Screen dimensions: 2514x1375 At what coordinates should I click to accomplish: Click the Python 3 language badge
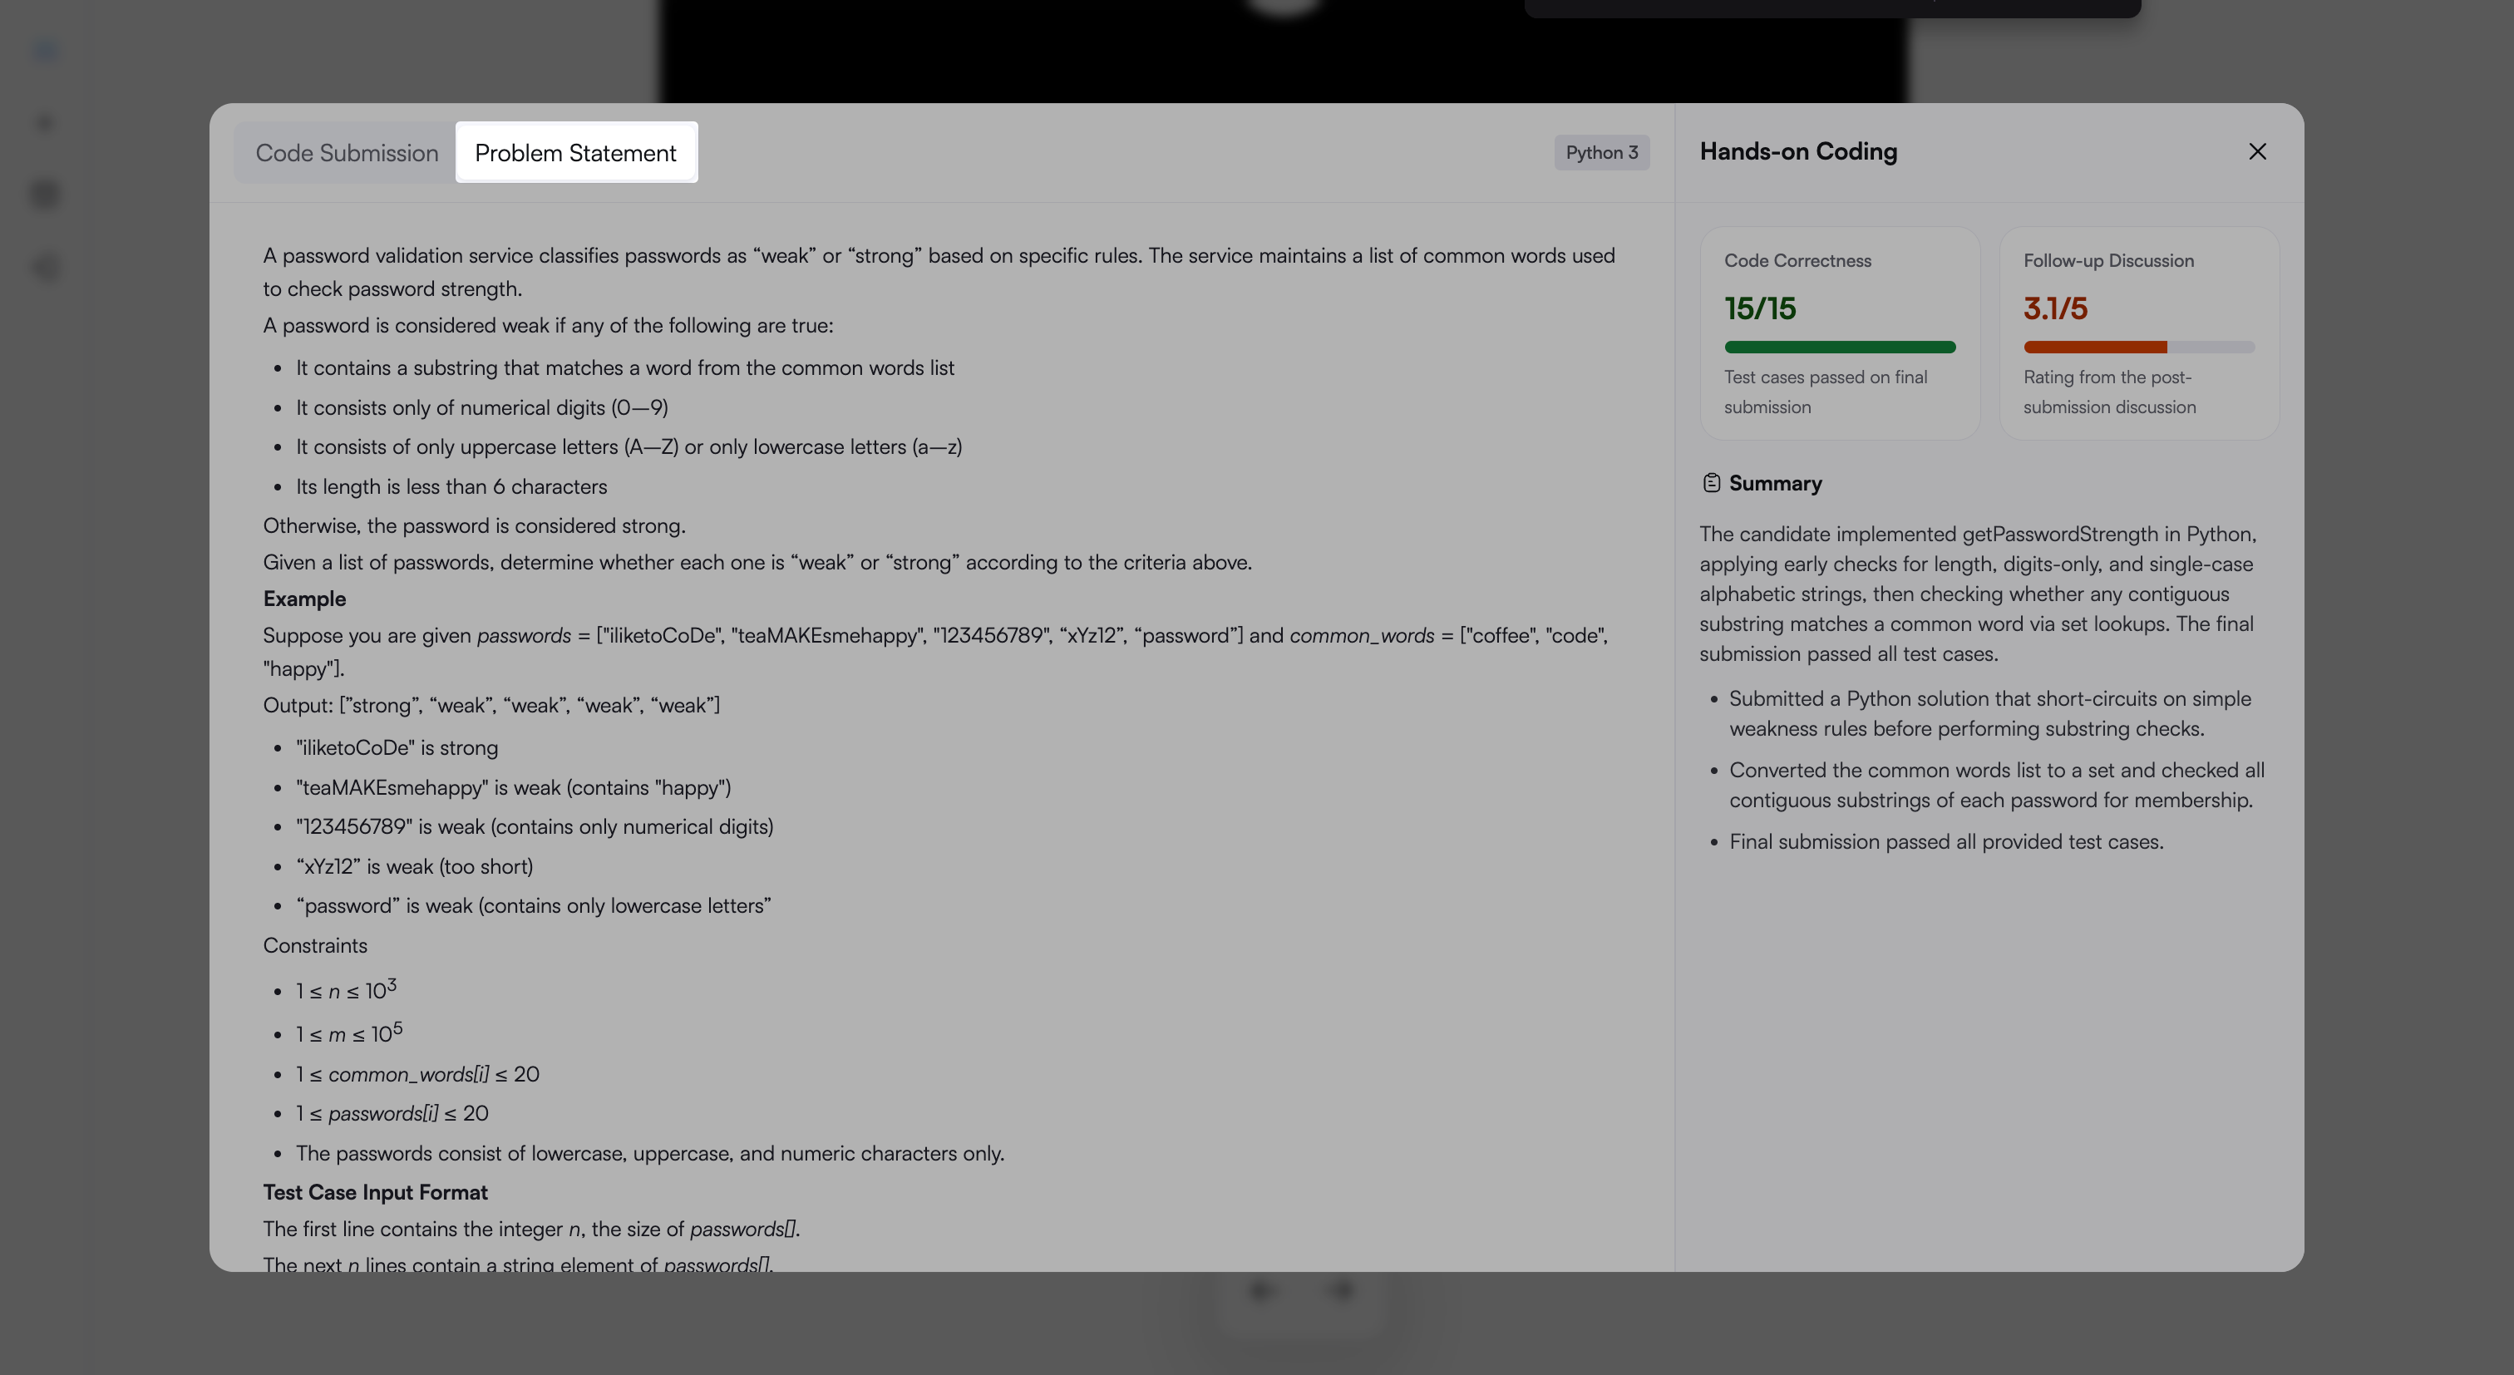(1601, 152)
